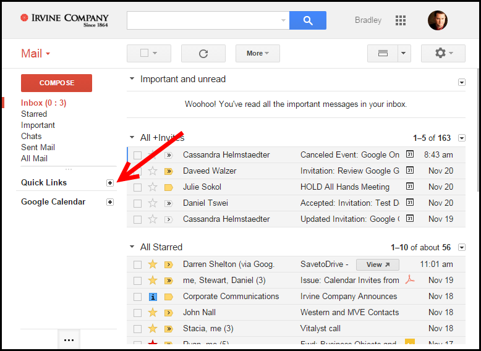Open split pane mode dropdown arrow
Screen dimensions: 481x351
pyautogui.click(x=404, y=53)
